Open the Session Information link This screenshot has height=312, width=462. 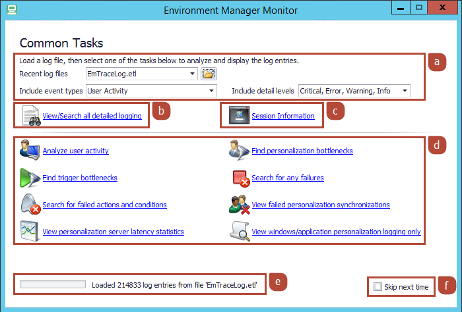[x=282, y=117]
